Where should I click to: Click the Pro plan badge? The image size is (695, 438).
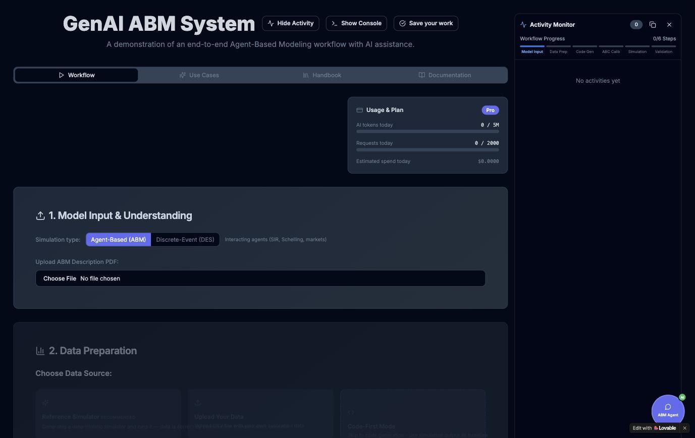pos(490,110)
